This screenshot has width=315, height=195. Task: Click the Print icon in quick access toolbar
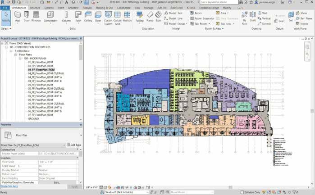pyautogui.click(x=42, y=2)
